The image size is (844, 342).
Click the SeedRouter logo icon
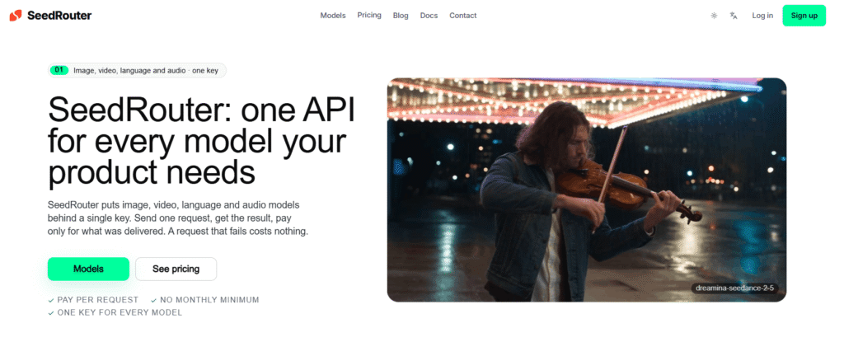coord(16,16)
